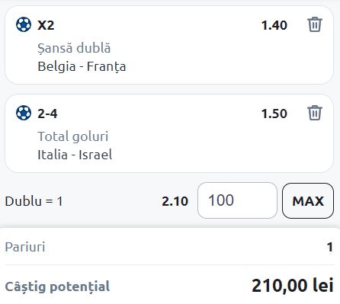Delete the Belgia - Franța X2 selection
340x304 pixels.
click(315, 24)
